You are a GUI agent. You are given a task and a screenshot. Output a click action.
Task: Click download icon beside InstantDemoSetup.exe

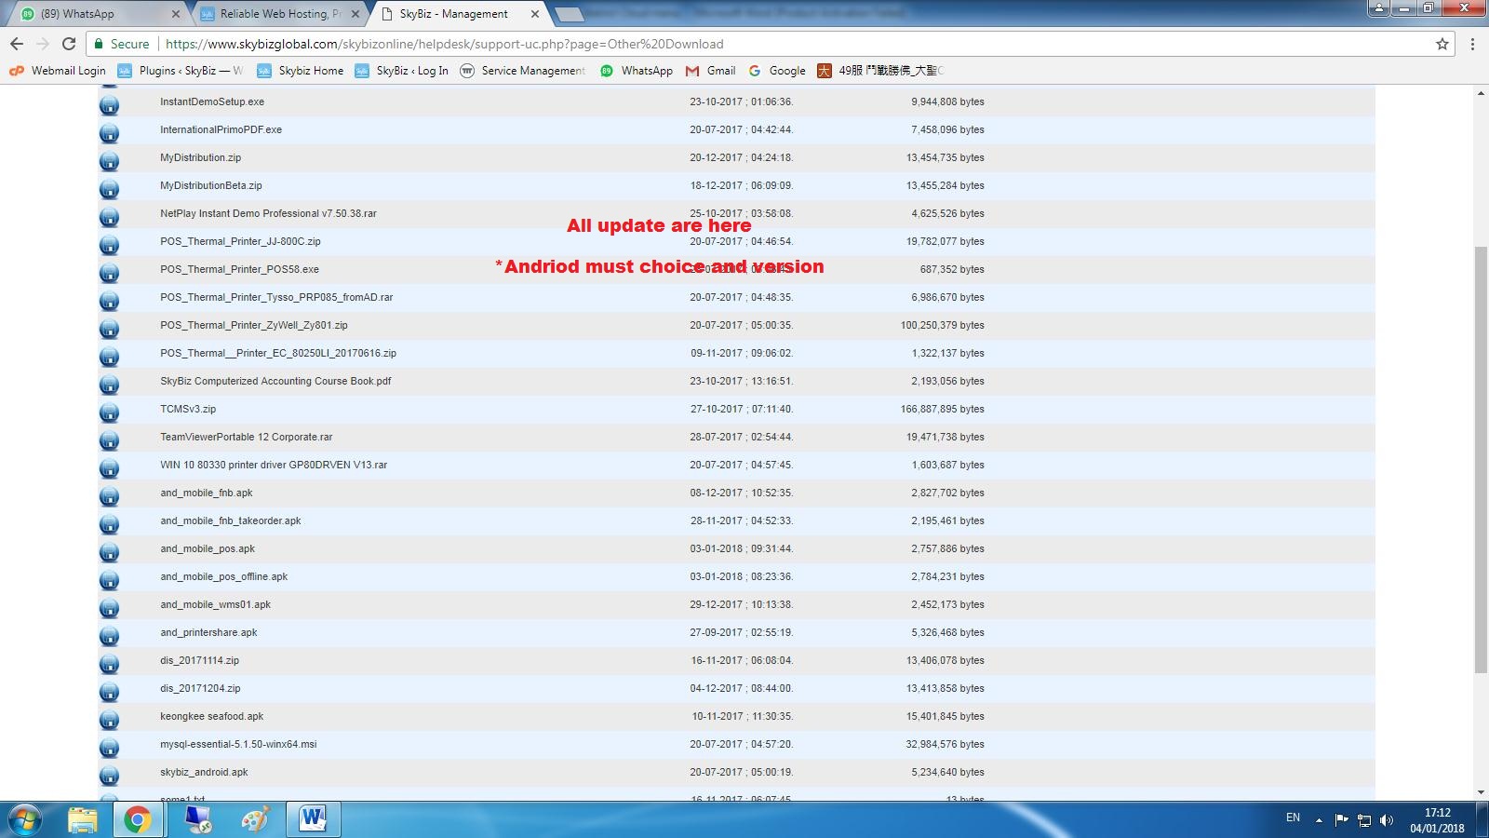click(x=109, y=104)
